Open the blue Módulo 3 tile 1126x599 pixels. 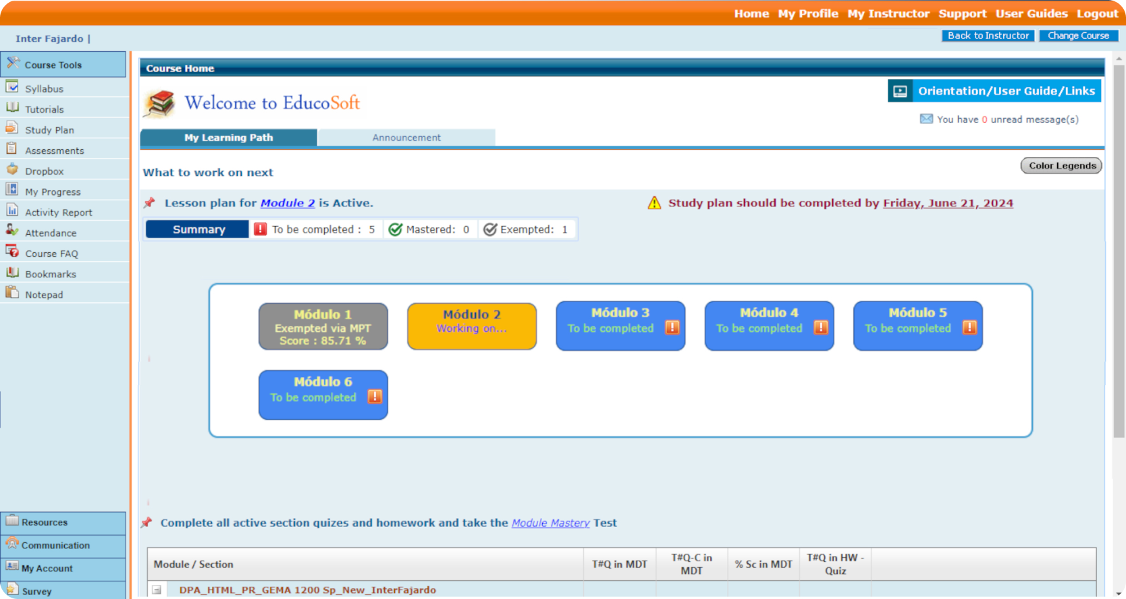point(620,326)
